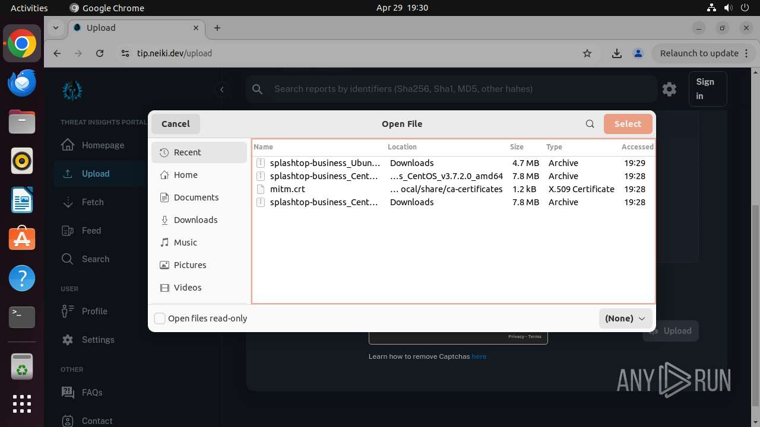This screenshot has height=427, width=760.
Task: Open the Activities overview
Action: 29,8
